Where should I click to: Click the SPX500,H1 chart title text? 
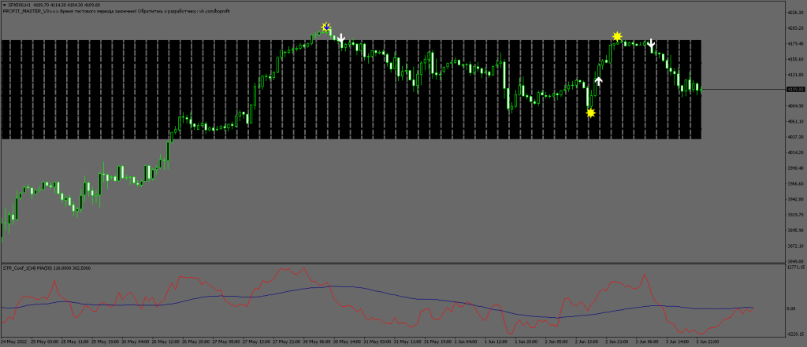click(20, 4)
